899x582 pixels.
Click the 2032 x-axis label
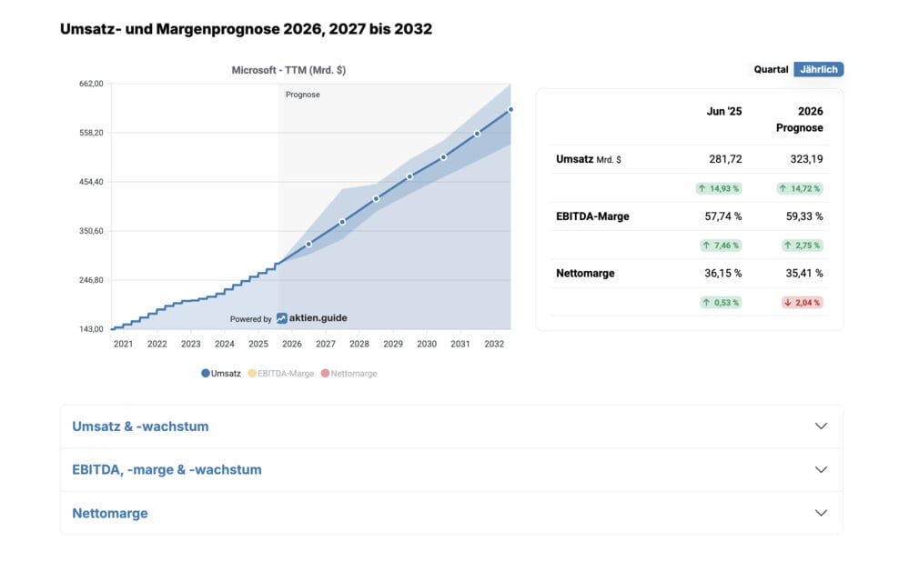(494, 344)
